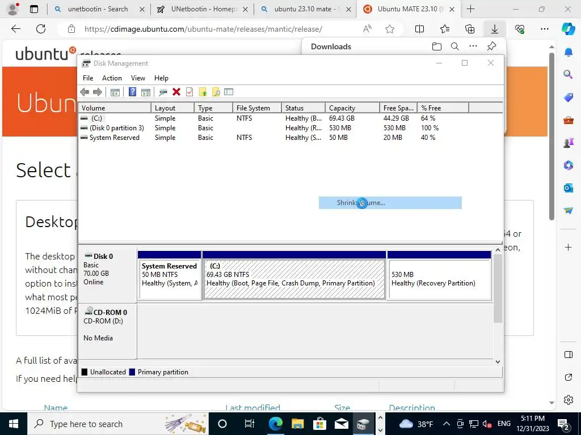Open the Outlook icon in Edge sidebar
The width and height of the screenshot is (581, 435).
pyautogui.click(x=569, y=188)
